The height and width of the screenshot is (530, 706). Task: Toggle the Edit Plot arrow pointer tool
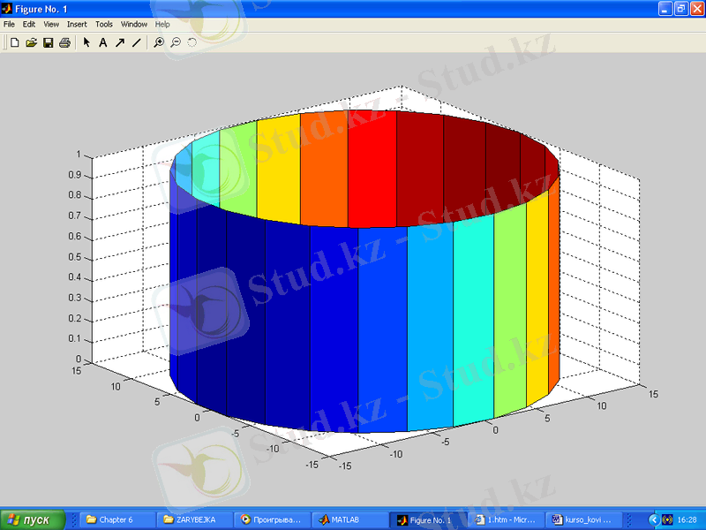pos(86,42)
